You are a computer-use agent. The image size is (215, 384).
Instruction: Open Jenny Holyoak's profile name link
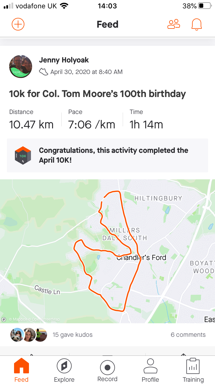tap(64, 60)
